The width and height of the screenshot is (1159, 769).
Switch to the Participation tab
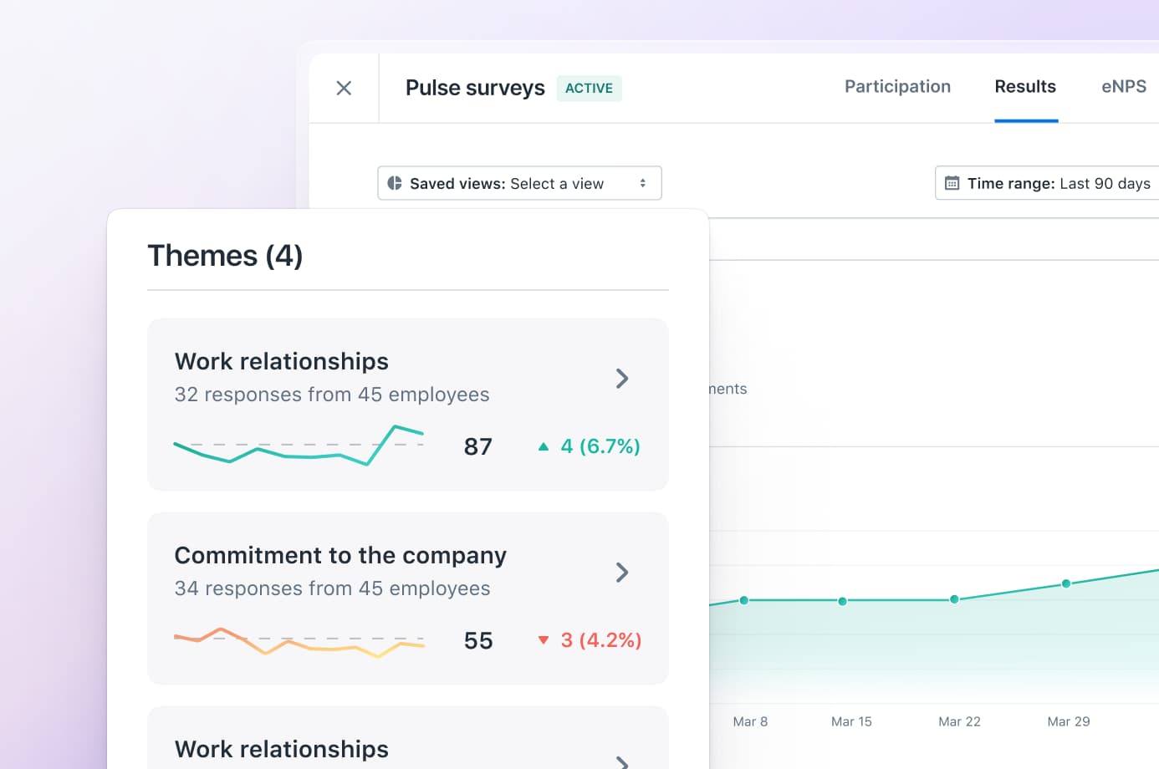coord(897,87)
